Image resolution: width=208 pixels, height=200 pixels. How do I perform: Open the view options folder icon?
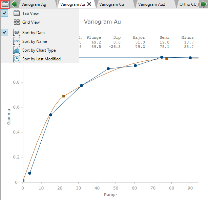pos(5,4)
